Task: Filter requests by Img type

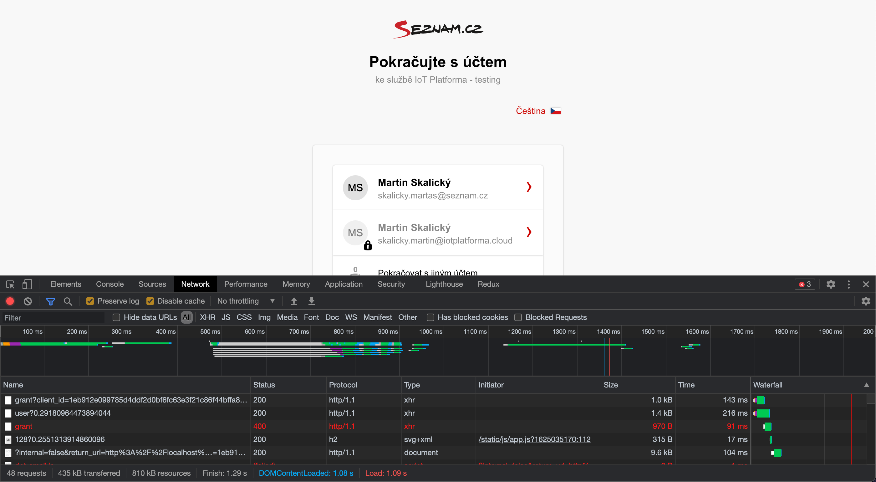Action: [264, 318]
